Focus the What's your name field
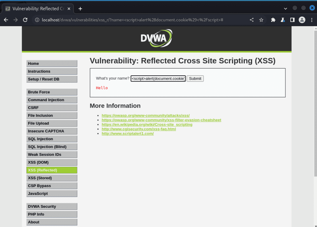 pos(158,78)
